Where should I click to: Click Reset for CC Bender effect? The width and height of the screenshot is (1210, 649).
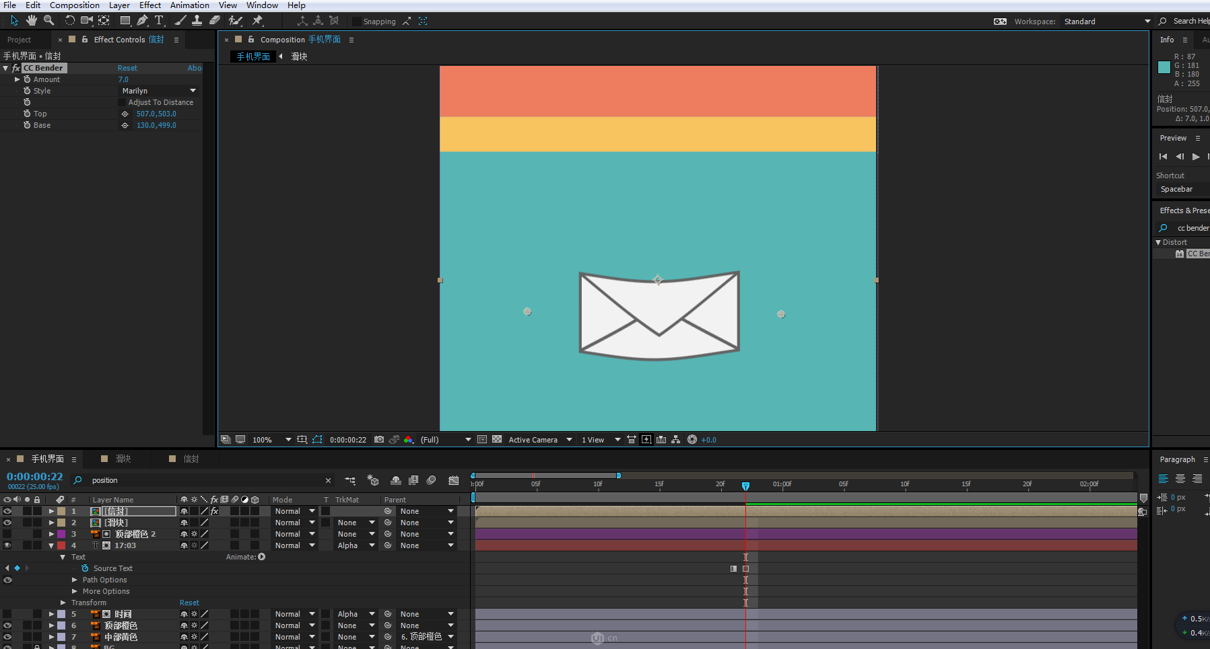pos(127,68)
